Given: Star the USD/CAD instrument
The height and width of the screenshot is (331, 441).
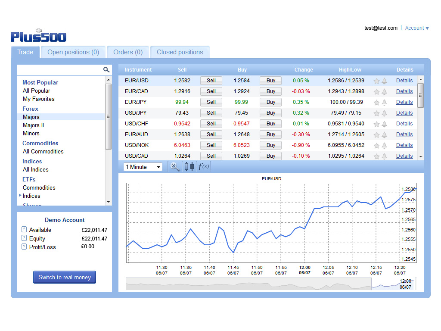Looking at the screenshot, I should click(x=376, y=156).
